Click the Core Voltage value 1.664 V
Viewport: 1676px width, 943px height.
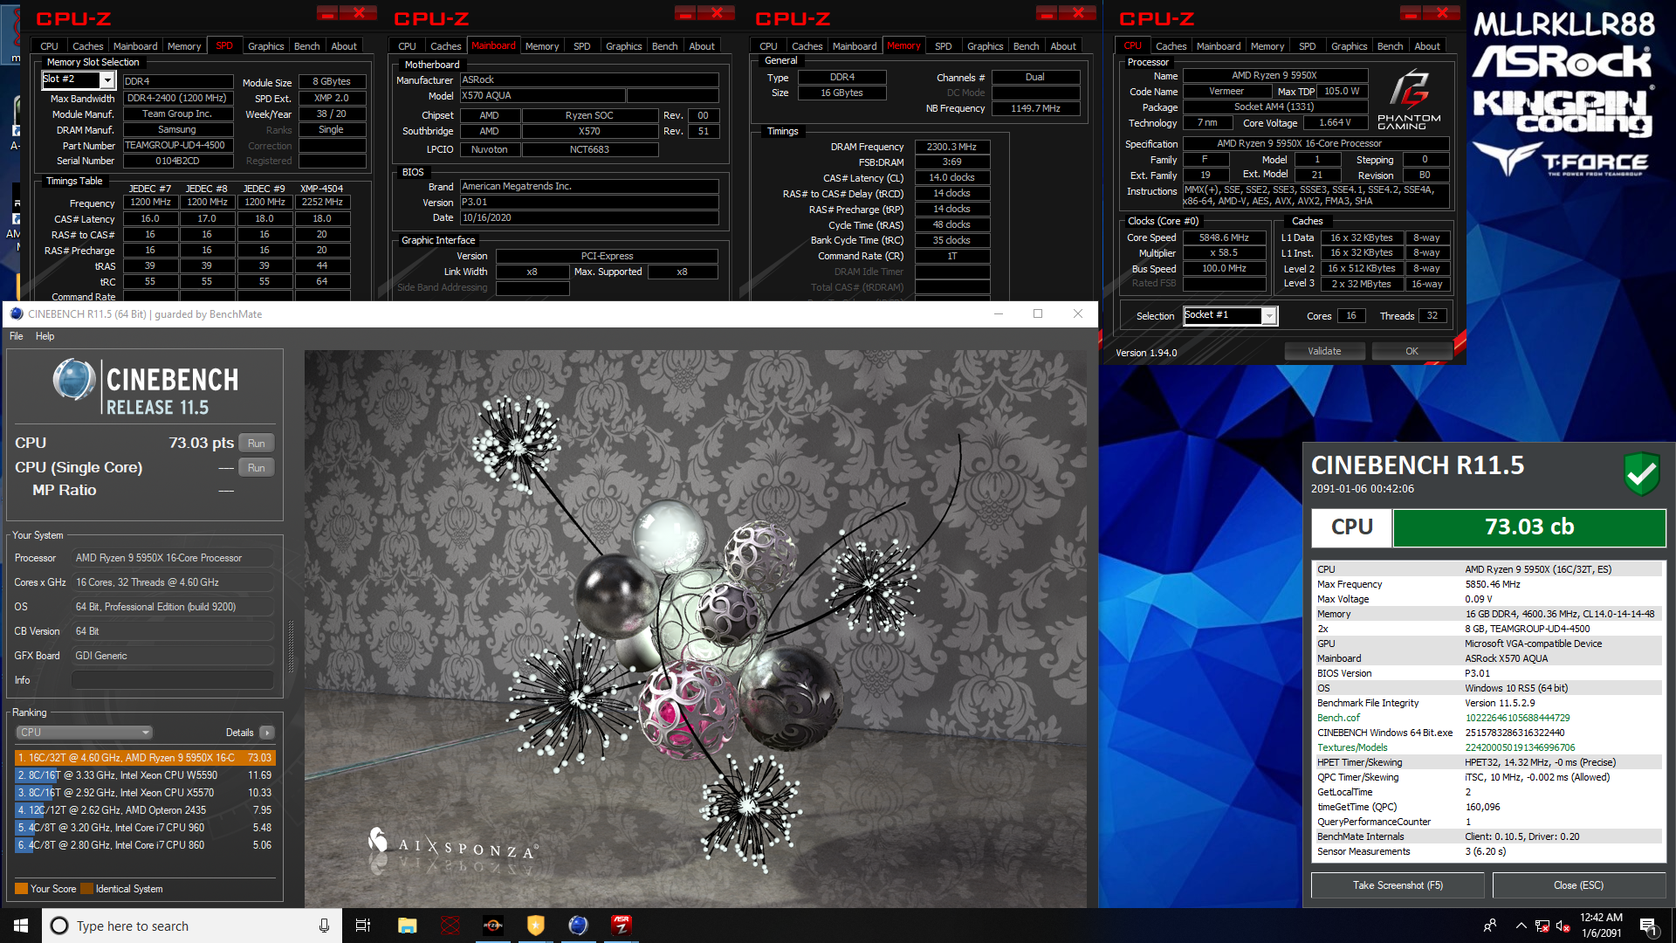click(1335, 123)
